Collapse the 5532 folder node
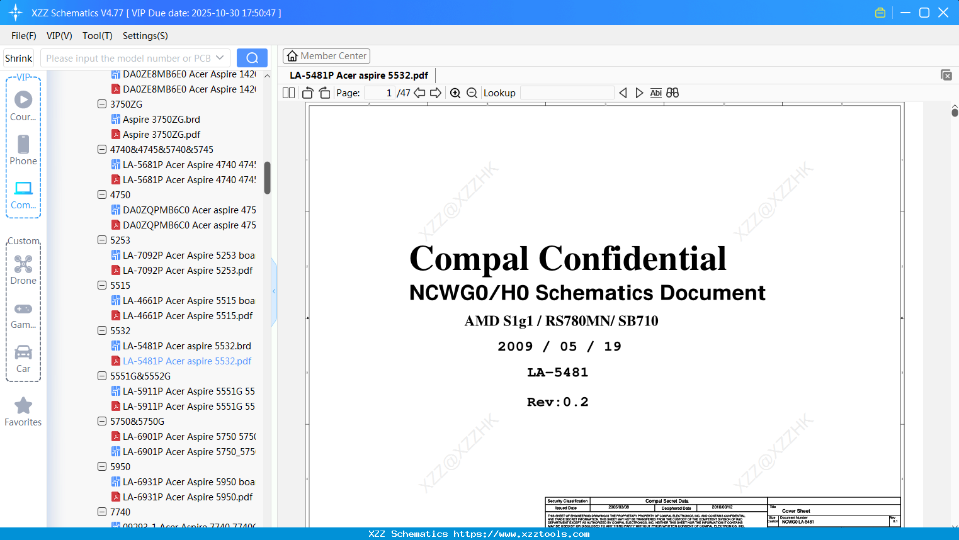The image size is (959, 540). pos(102,330)
